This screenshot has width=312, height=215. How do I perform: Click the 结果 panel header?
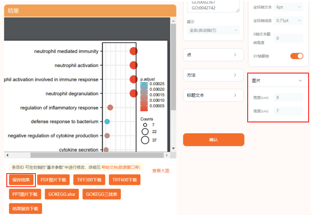[x=90, y=11]
